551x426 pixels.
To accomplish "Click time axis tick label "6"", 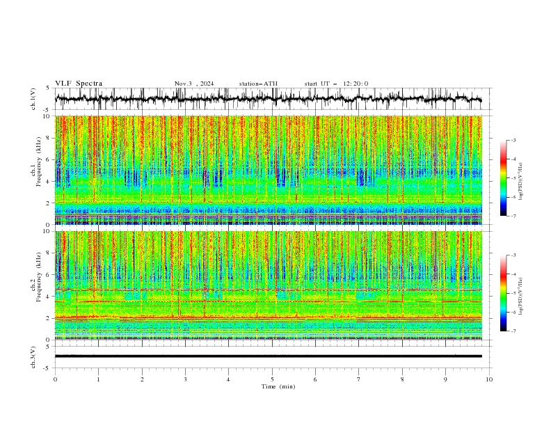I will [315, 379].
